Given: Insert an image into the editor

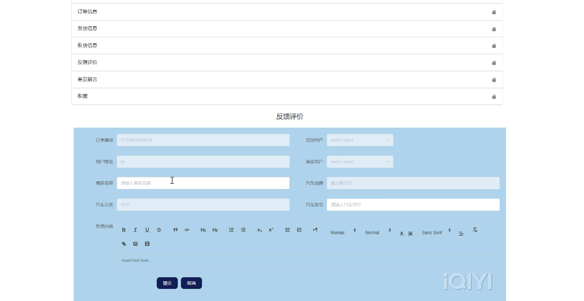Looking at the screenshot, I should coord(135,244).
